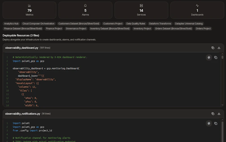Download observability_dashboard.py file
The image size is (226, 142).
(219, 48)
